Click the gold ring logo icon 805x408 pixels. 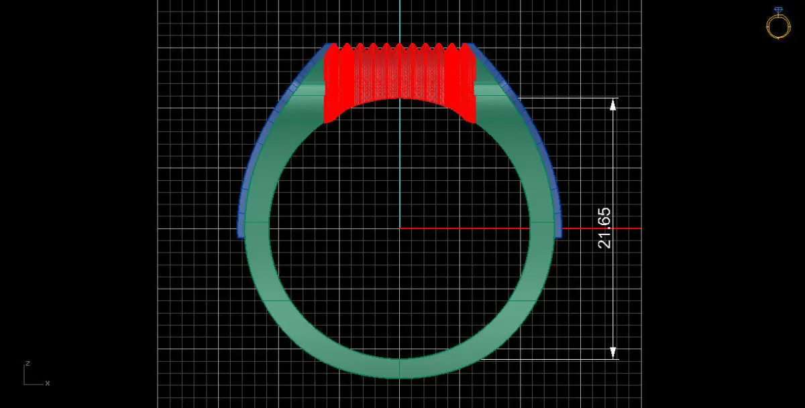(778, 23)
